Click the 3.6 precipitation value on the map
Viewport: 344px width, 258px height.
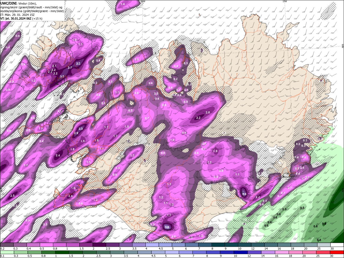[x=244, y=194]
